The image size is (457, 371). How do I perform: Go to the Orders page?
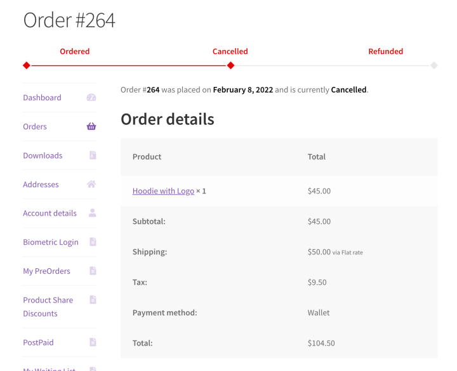pyautogui.click(x=35, y=127)
